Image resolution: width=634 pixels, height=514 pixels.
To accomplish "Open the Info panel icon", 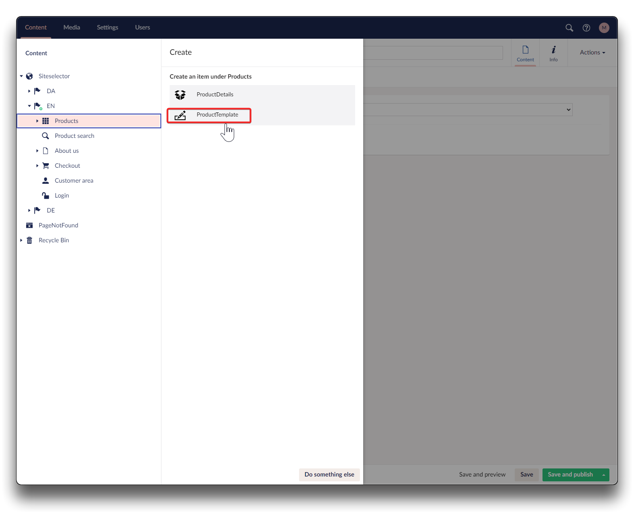I will tap(553, 53).
